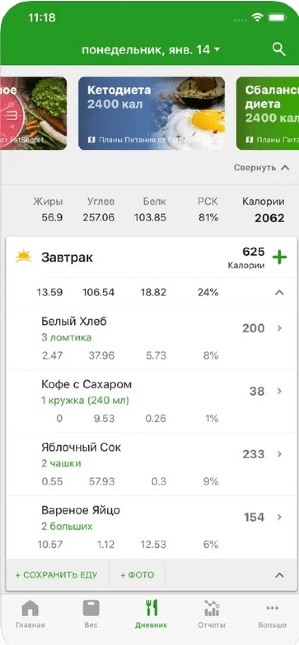Open the Главная home tab icon
This screenshot has height=645, width=299.
click(x=30, y=609)
